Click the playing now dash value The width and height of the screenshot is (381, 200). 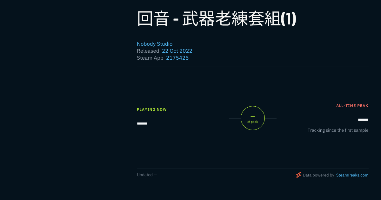coord(142,123)
